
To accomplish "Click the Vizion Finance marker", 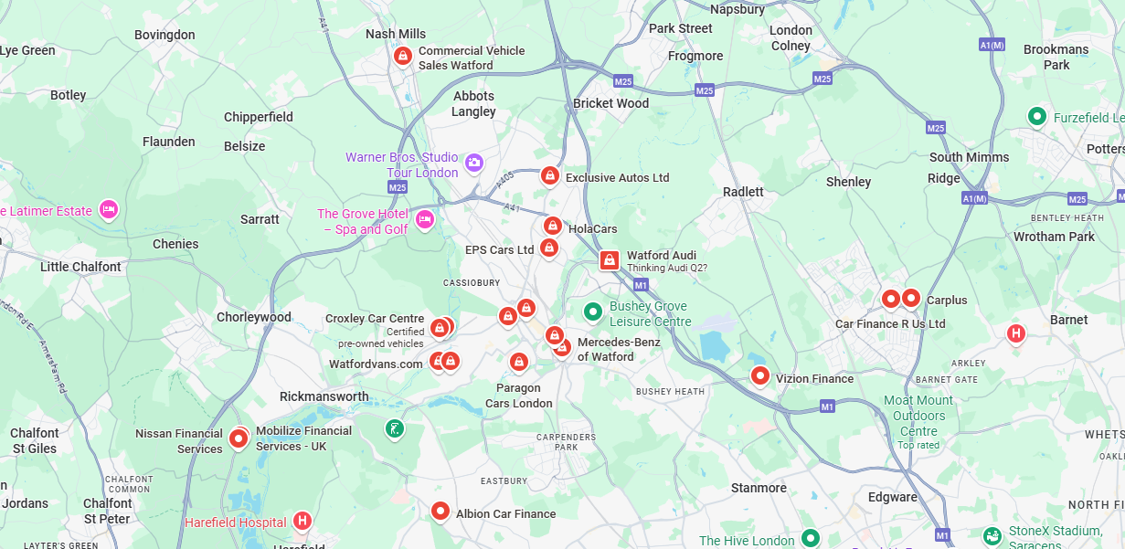I will point(759,375).
